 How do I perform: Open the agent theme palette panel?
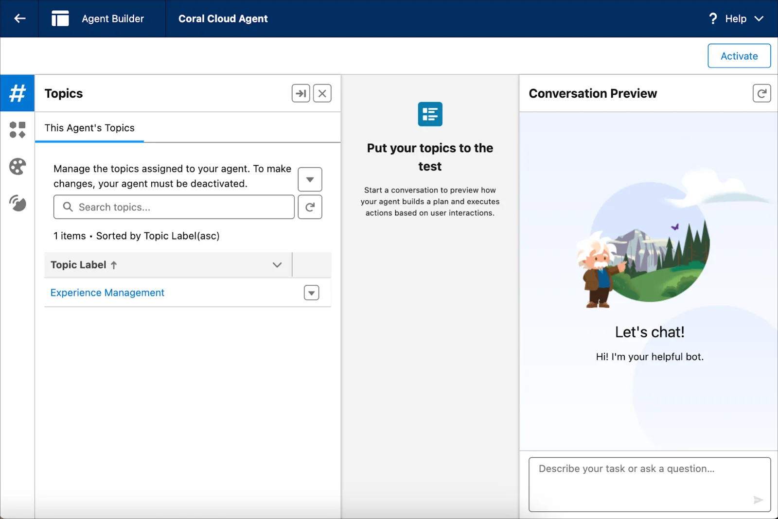click(x=17, y=167)
